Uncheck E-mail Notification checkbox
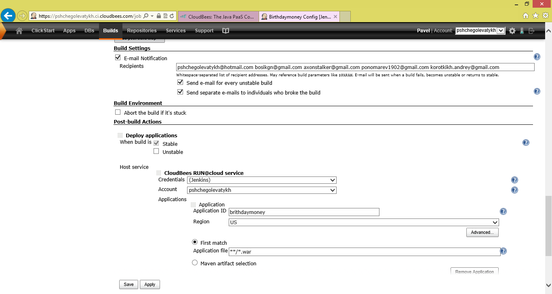This screenshot has width=552, height=294. (118, 58)
